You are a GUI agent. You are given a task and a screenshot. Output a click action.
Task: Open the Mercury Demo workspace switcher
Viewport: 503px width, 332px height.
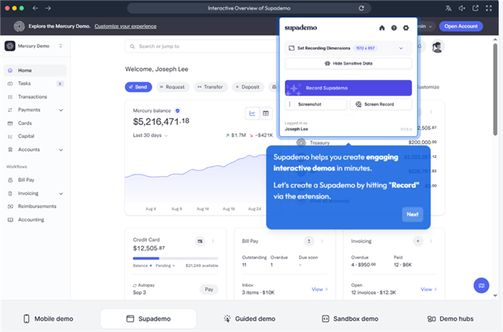[x=34, y=46]
